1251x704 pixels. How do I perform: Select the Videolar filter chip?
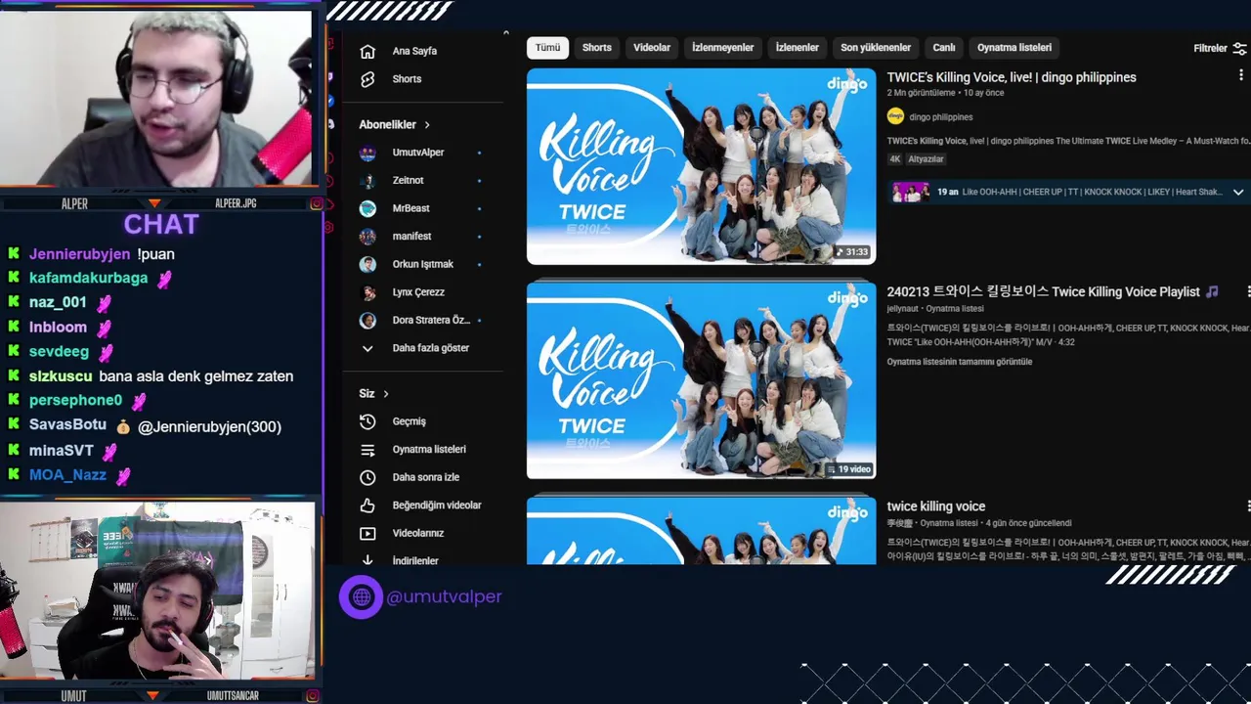652,48
